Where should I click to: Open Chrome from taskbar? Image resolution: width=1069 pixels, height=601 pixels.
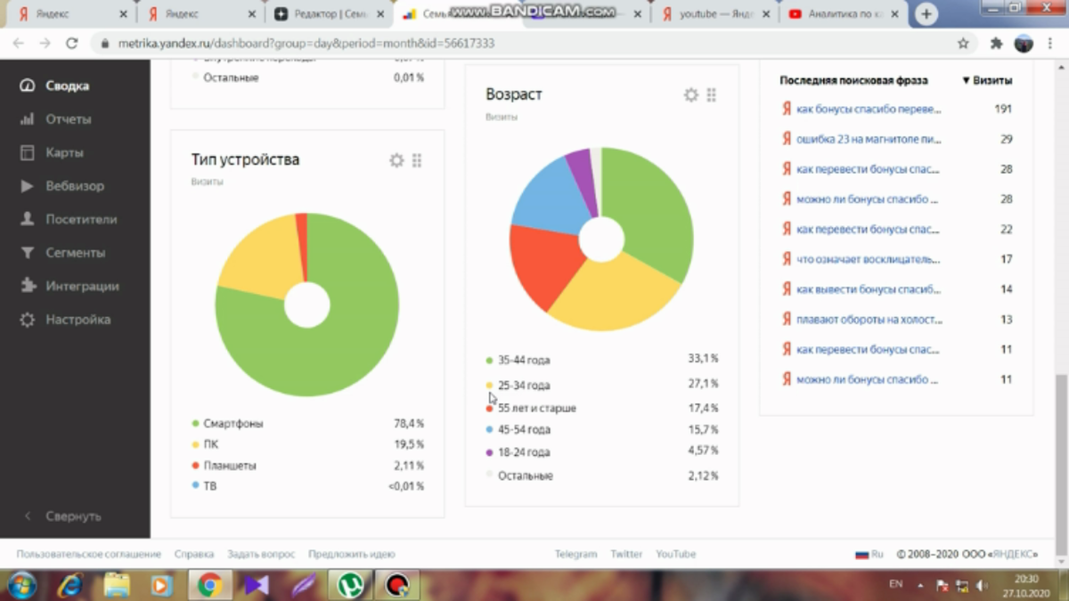(210, 585)
